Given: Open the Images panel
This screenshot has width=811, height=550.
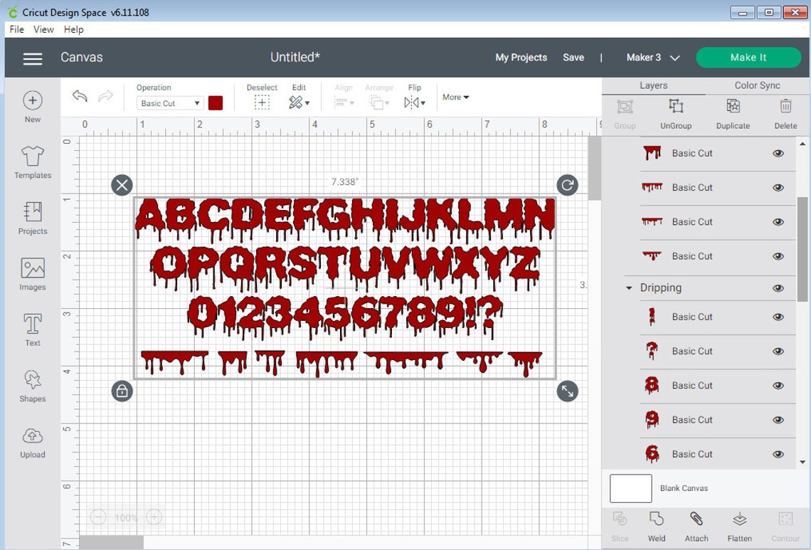Looking at the screenshot, I should coord(32,274).
